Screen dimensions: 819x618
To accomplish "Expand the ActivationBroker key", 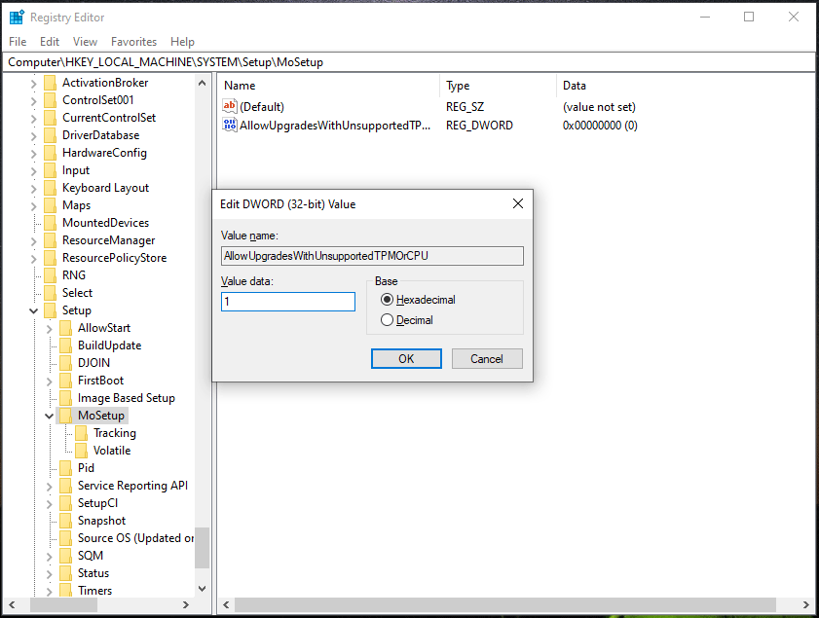I will click(x=34, y=84).
